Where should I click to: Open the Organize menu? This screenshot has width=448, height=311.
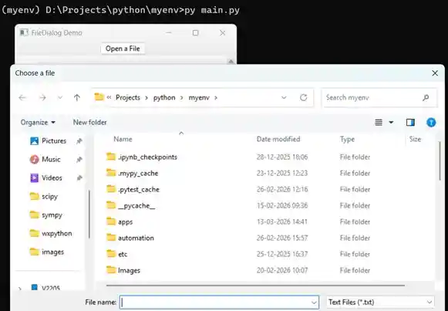tap(38, 123)
